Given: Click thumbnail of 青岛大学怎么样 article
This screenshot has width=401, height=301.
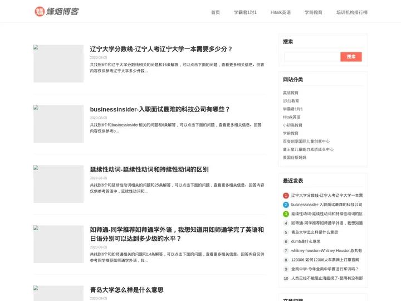Looking at the screenshot, I should point(58,293).
